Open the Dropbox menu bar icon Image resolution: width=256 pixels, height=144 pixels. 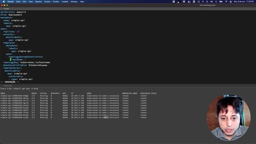pyautogui.click(x=184, y=2)
